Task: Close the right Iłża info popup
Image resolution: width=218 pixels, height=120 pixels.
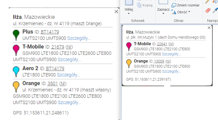Action: point(209,27)
